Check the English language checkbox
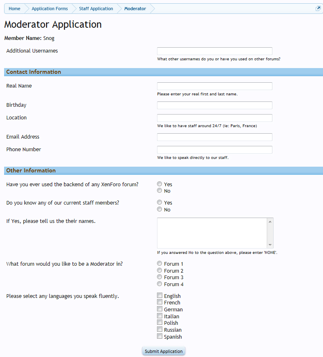This screenshot has height=357, width=323. tap(159, 295)
